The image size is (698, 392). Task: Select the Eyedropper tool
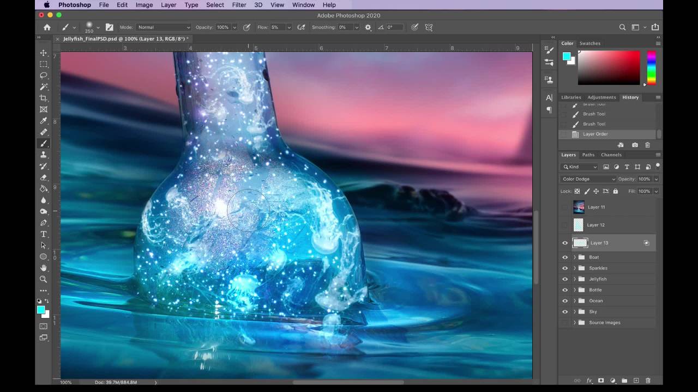[x=44, y=120]
